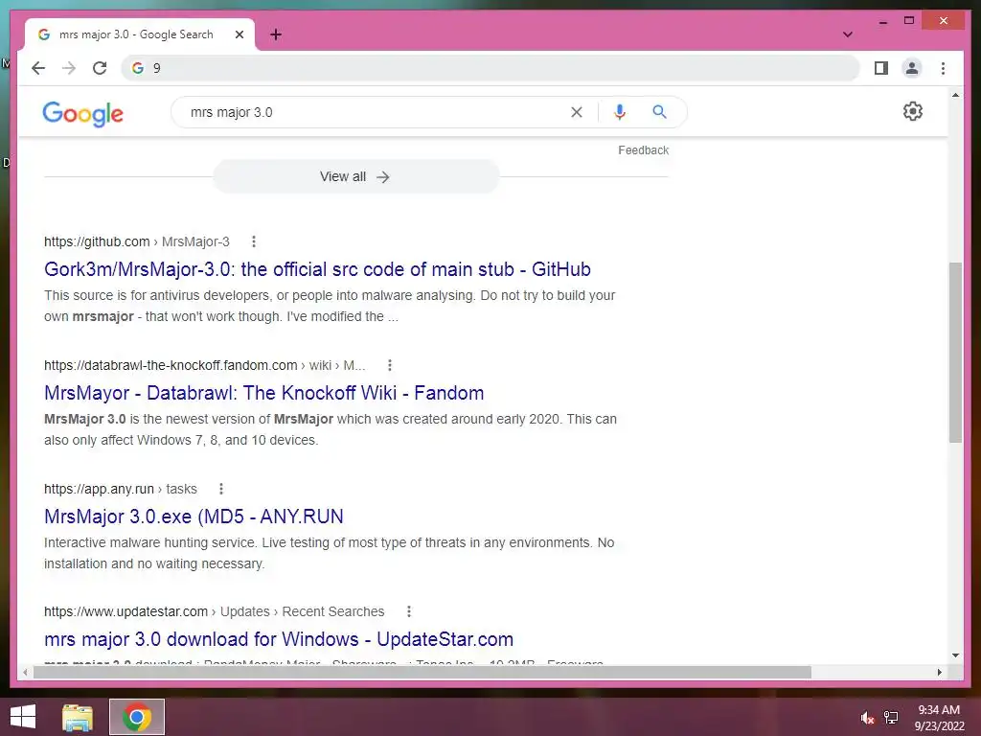Click the scroll left arrow at the bottom
Image resolution: width=981 pixels, height=736 pixels.
click(x=25, y=672)
